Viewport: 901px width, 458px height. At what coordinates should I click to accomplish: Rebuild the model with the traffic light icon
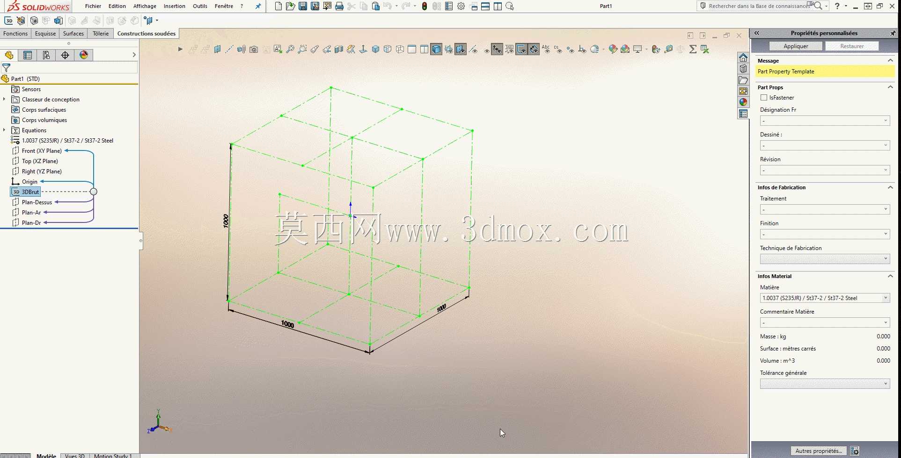coord(425,6)
